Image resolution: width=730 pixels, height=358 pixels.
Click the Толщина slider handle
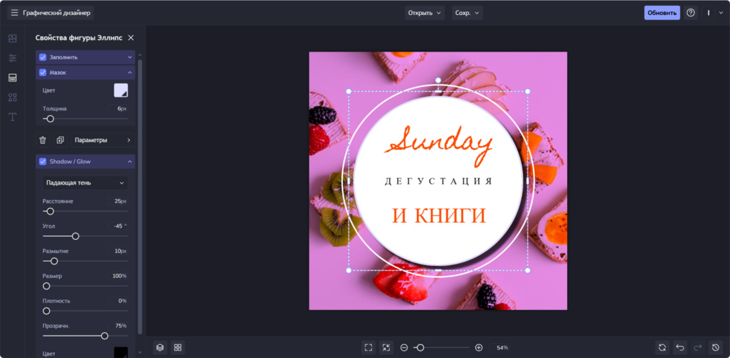(x=50, y=119)
